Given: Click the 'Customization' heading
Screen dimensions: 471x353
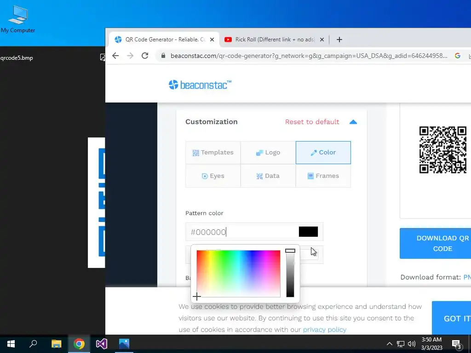Looking at the screenshot, I should coord(212,121).
